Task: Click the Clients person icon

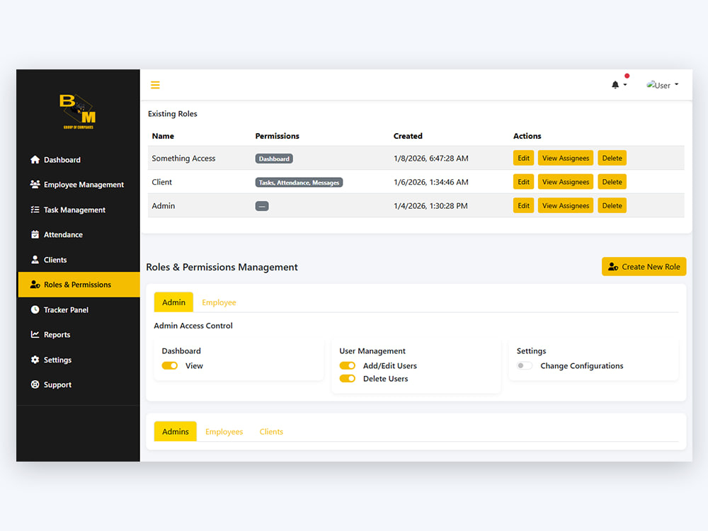Action: 35,260
